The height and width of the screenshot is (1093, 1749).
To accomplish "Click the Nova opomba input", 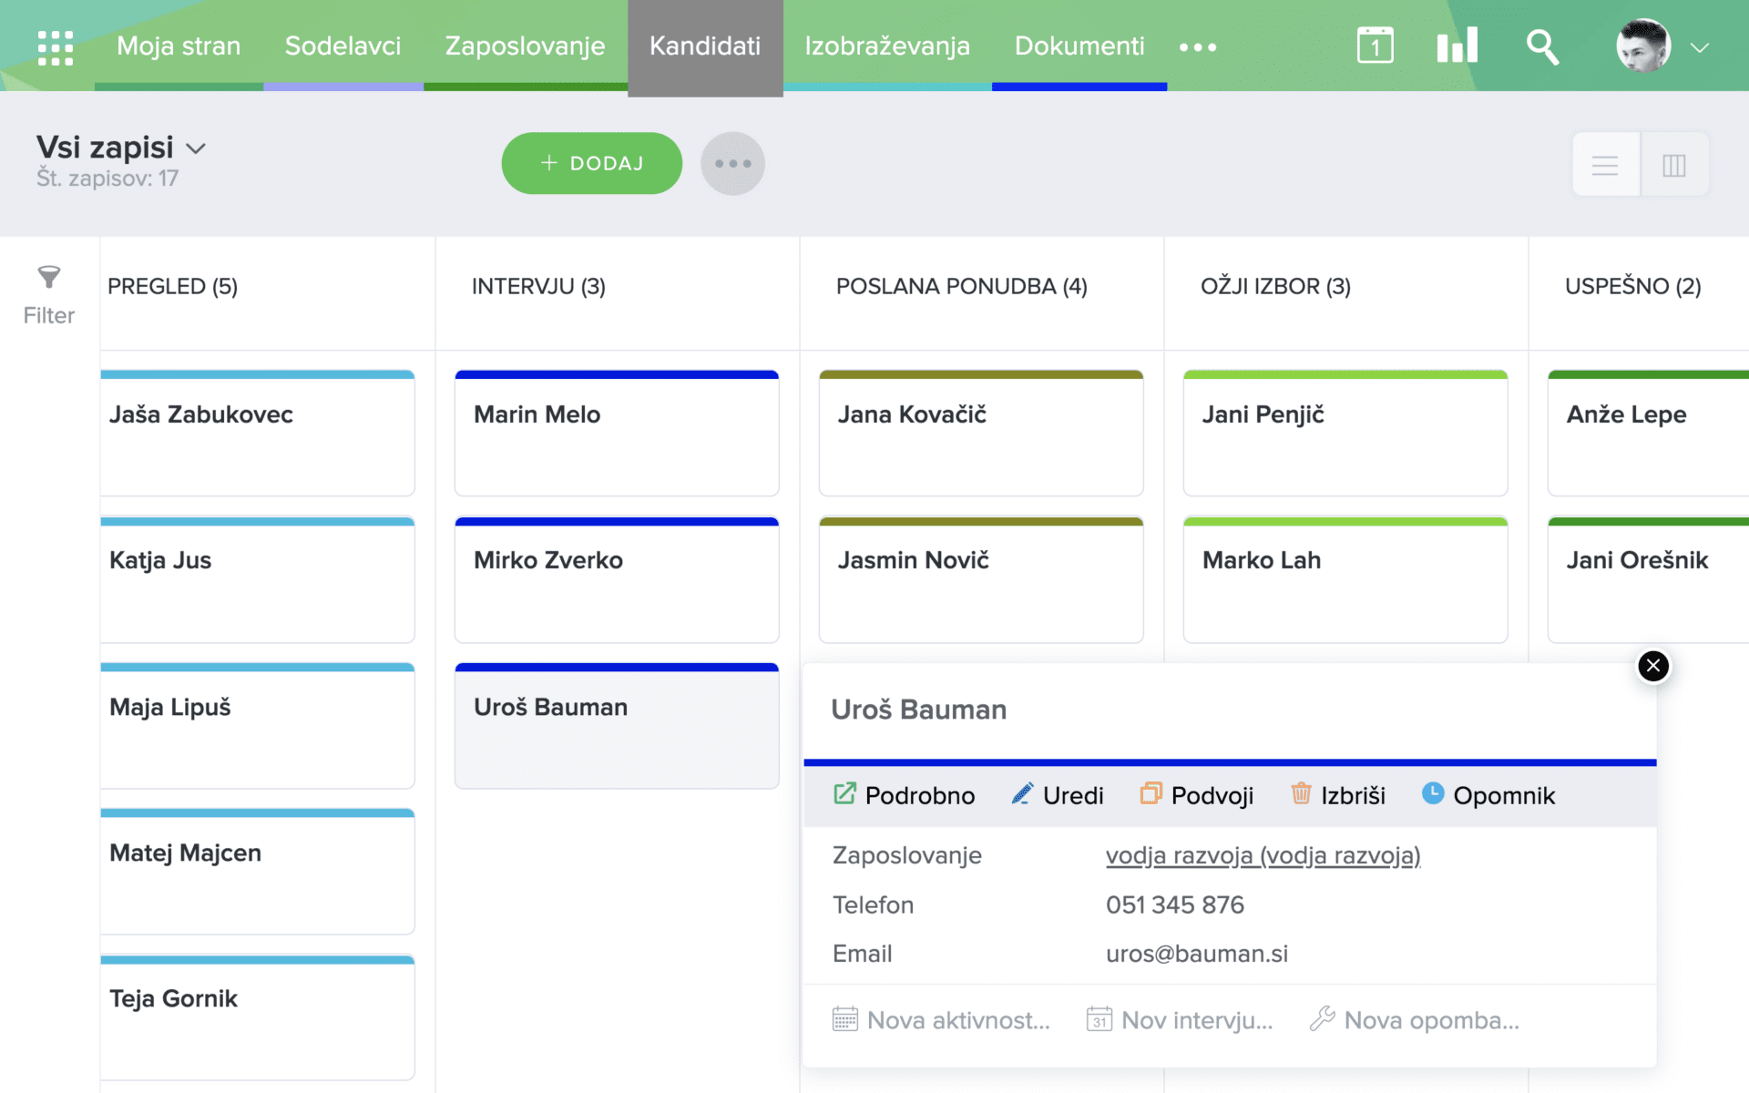I will tap(1431, 1020).
